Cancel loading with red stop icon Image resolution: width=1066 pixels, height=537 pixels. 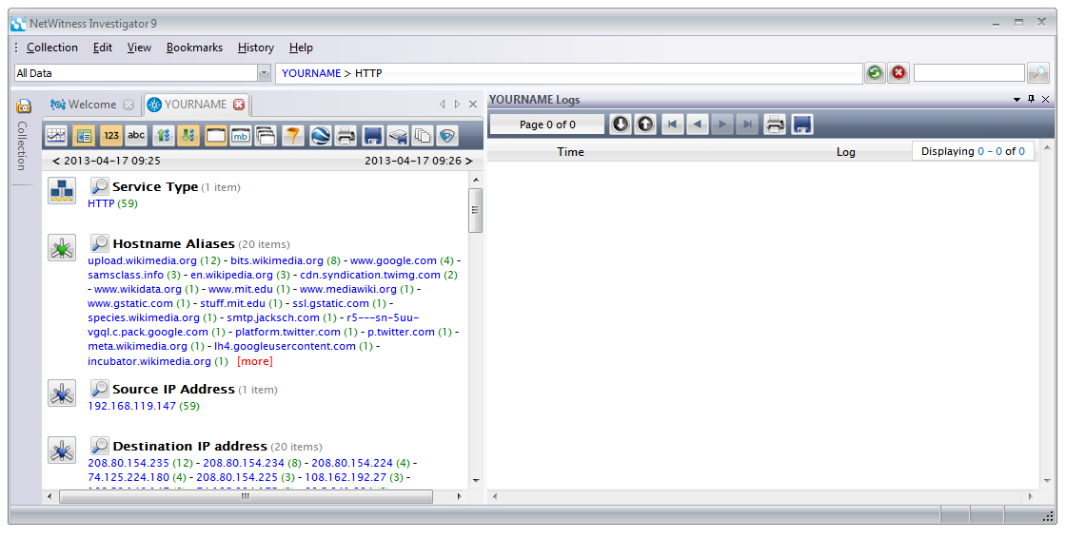(x=898, y=72)
